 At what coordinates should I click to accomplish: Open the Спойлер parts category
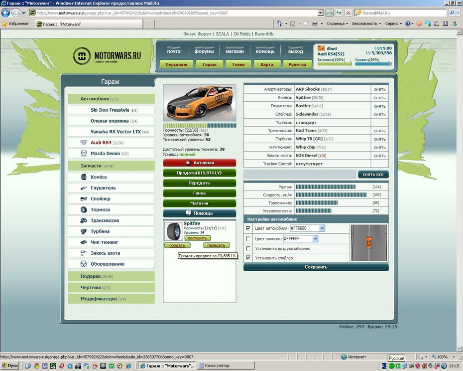tap(111, 199)
